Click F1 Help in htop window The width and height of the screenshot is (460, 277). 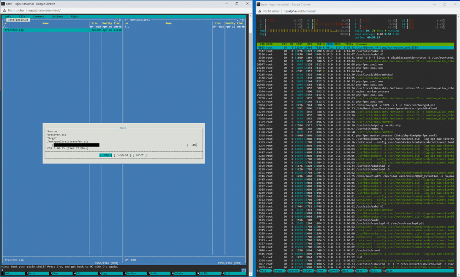coord(264,271)
